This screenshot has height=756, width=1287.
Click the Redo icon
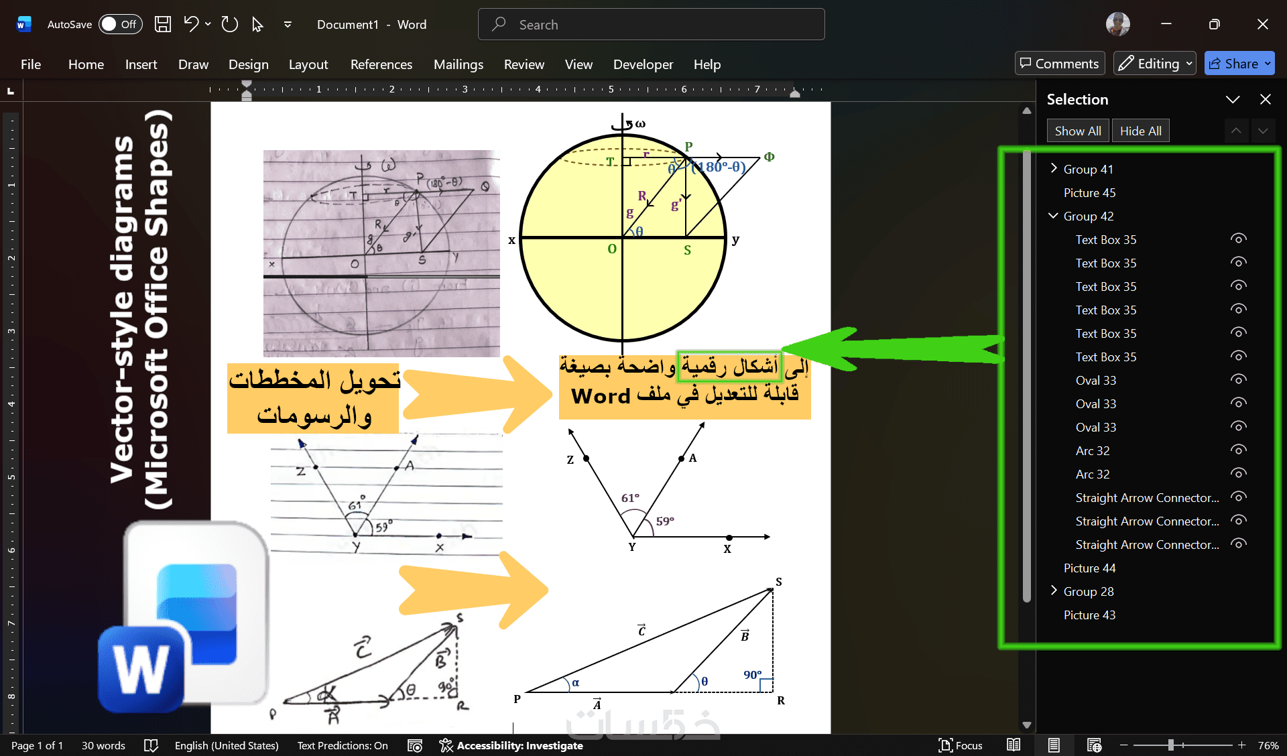tap(230, 25)
